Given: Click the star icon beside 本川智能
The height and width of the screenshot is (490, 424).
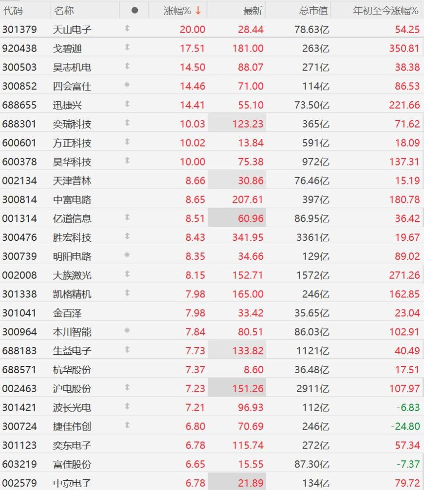Looking at the screenshot, I should [x=127, y=330].
